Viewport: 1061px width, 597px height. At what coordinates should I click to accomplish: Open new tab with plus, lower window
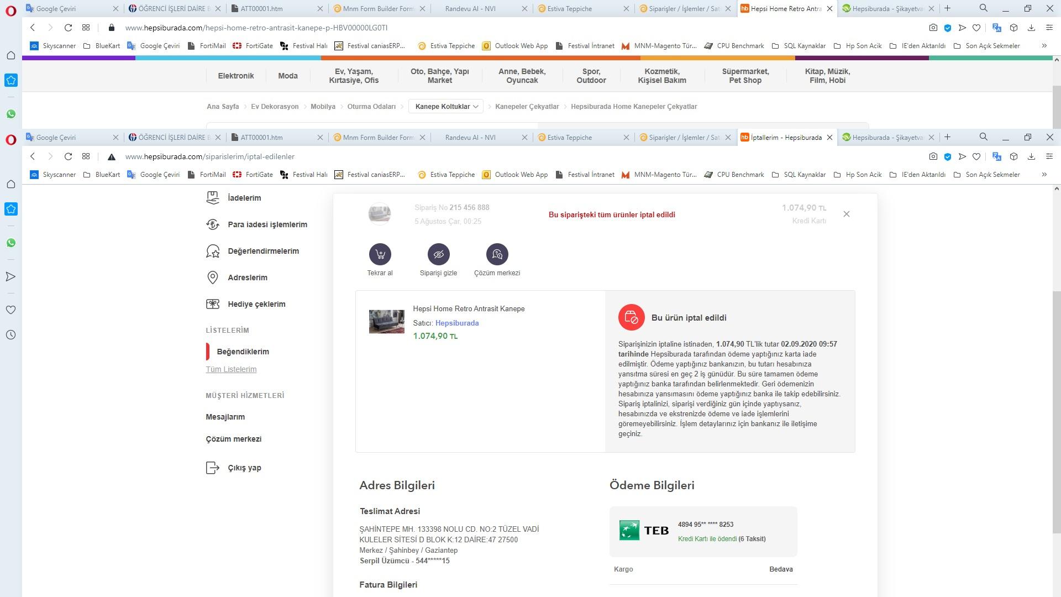coord(947,137)
